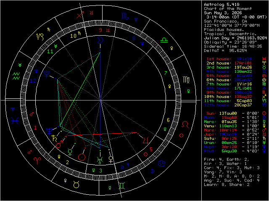Select the 'Car: 4, Fix: 3, Mut: 3' line
The width and height of the screenshot is (269, 201).
pyautogui.click(x=232, y=168)
